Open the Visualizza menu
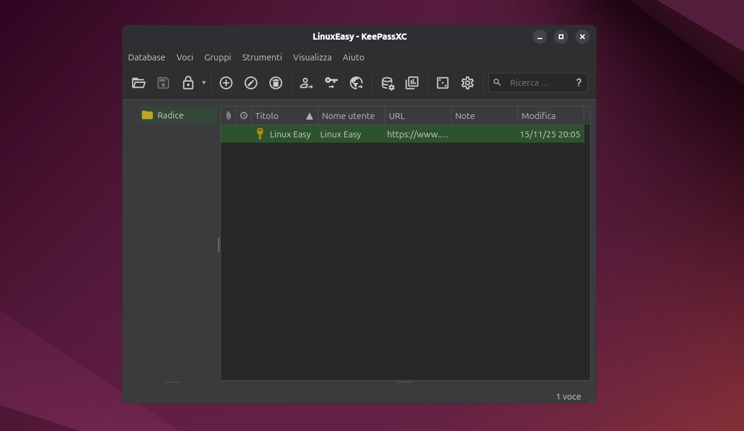744x431 pixels. [313, 57]
